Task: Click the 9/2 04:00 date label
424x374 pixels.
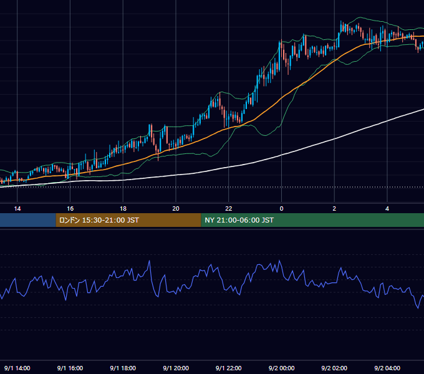Action: tap(387, 368)
